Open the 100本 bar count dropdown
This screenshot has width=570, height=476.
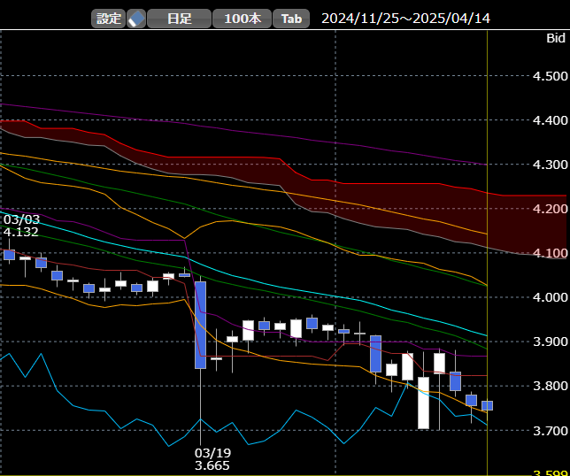pos(242,19)
